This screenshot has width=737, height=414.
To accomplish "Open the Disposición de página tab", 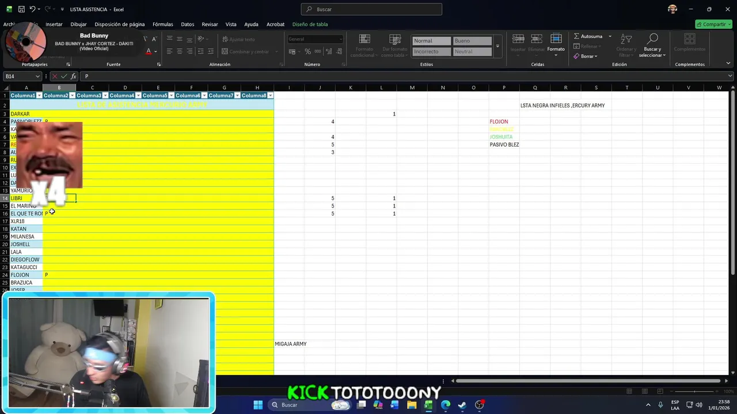I will tap(120, 24).
